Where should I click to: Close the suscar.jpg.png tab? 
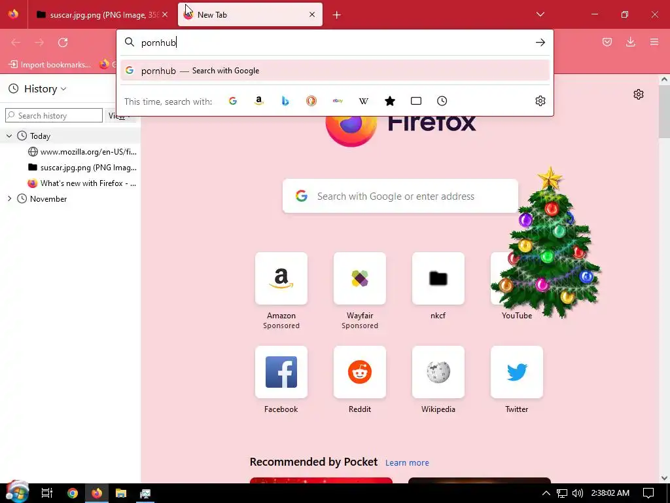(x=165, y=14)
